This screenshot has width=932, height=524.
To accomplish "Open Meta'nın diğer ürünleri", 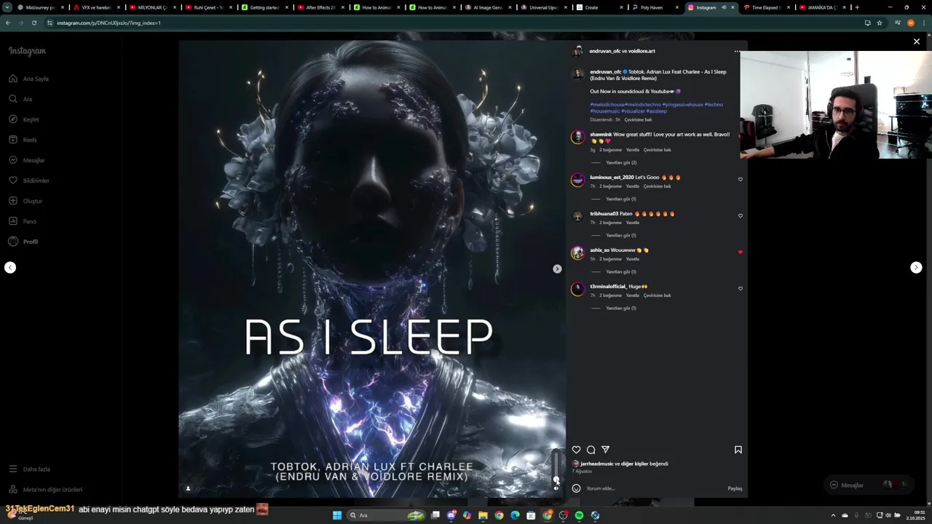I will [x=45, y=490].
